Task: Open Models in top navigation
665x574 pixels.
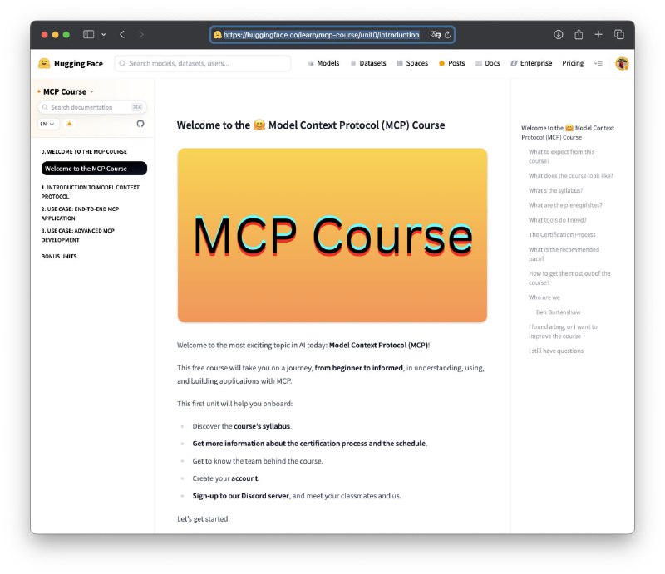Action: tap(323, 63)
